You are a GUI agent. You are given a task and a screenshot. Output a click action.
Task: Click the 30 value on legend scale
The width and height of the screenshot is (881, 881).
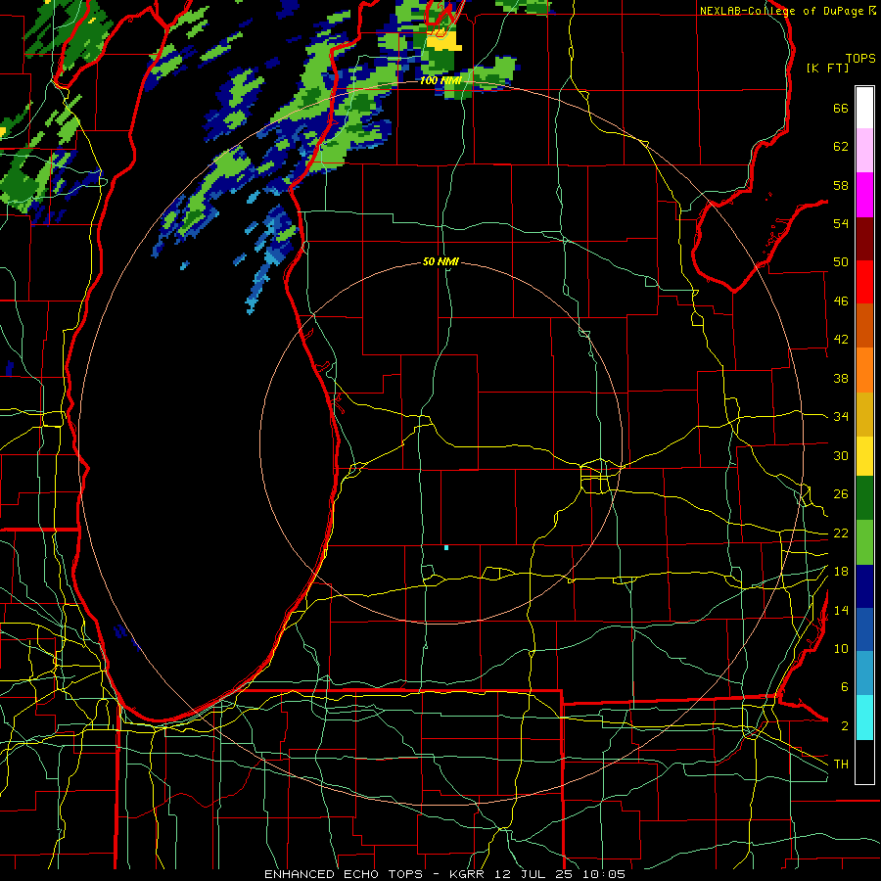click(841, 455)
